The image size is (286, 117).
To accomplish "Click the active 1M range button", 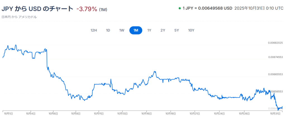I will click(x=136, y=30).
